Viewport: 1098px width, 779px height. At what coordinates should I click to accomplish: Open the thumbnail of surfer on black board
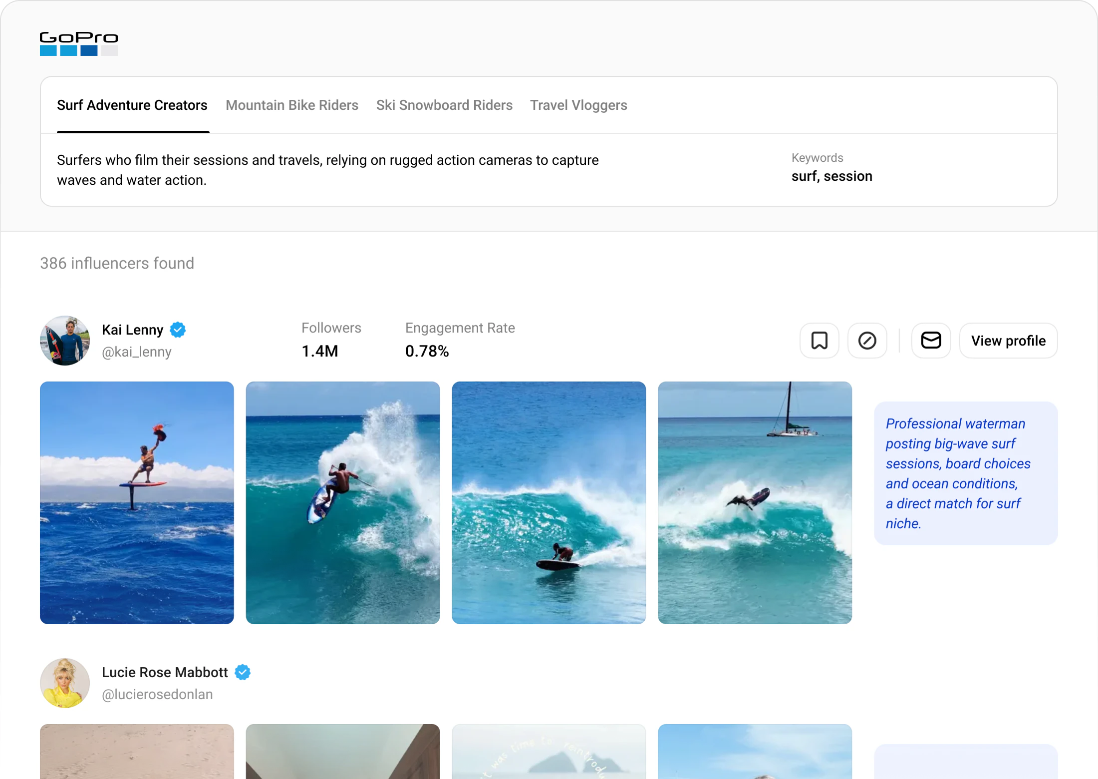[549, 503]
